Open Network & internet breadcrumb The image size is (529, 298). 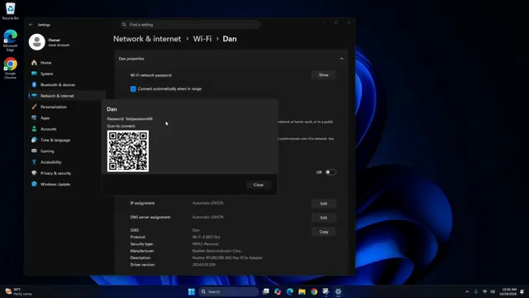(147, 39)
